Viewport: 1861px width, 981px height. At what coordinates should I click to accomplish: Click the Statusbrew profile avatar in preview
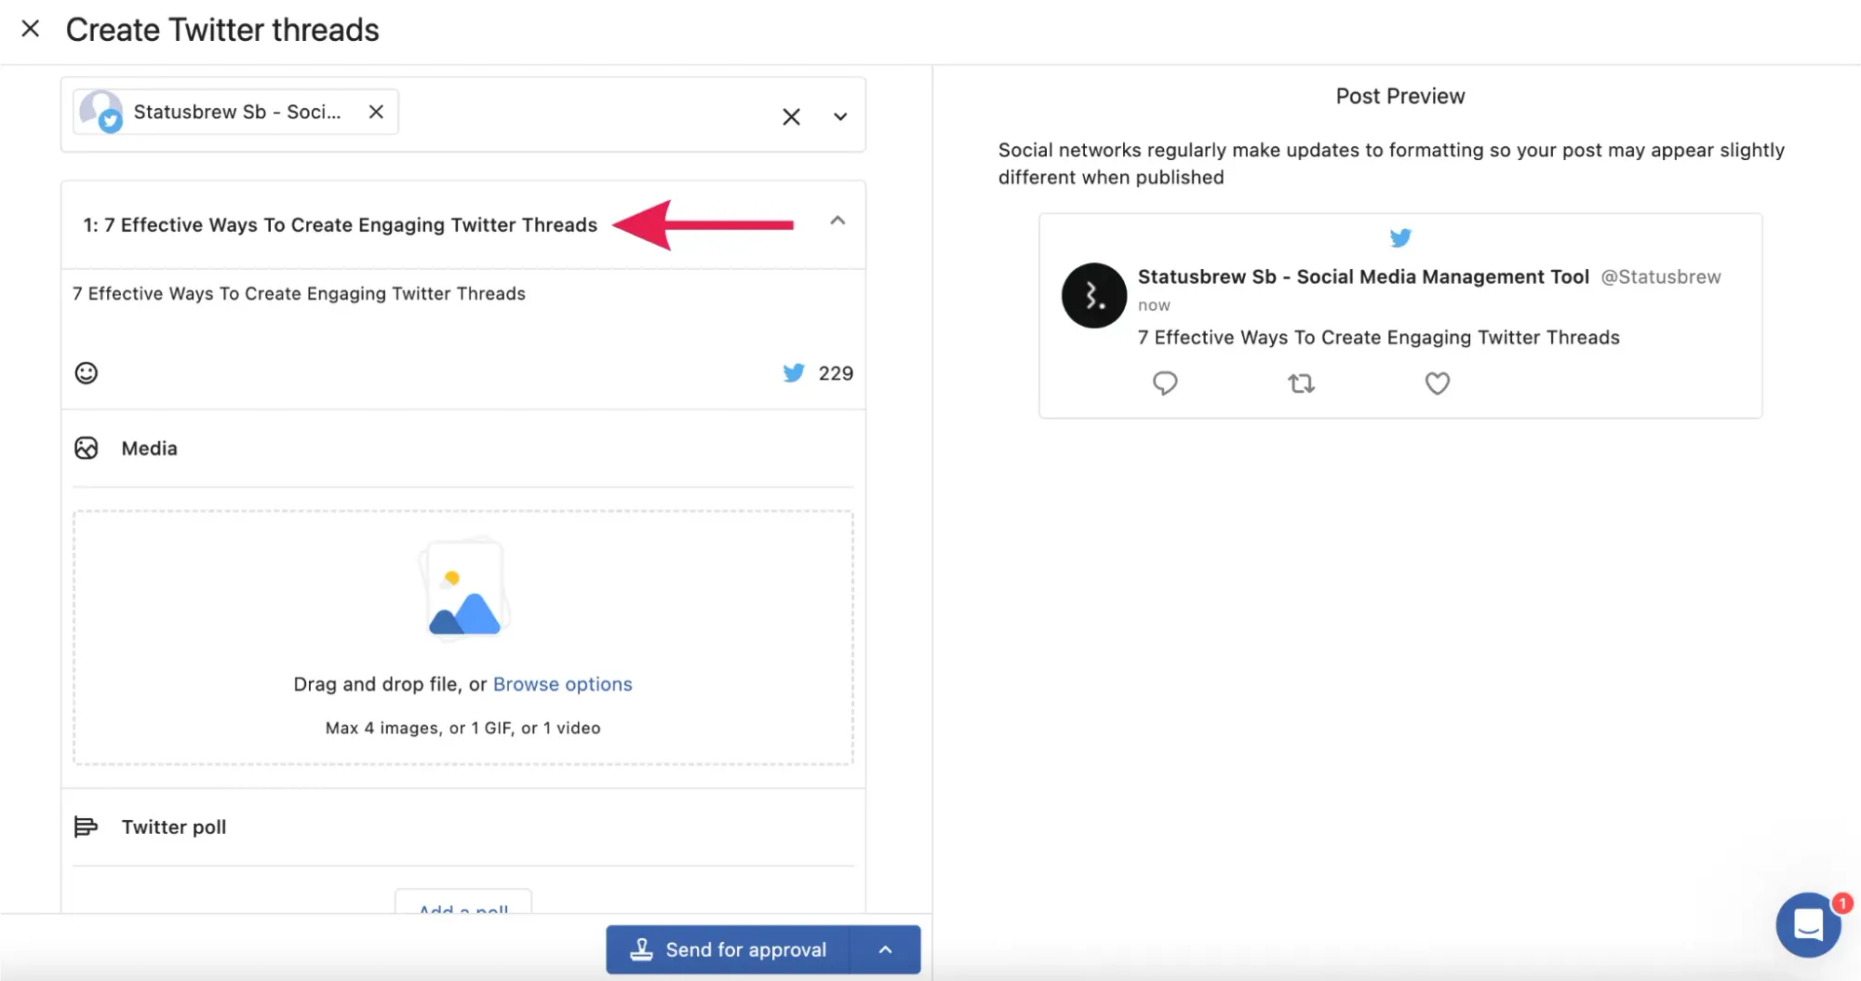pos(1094,296)
